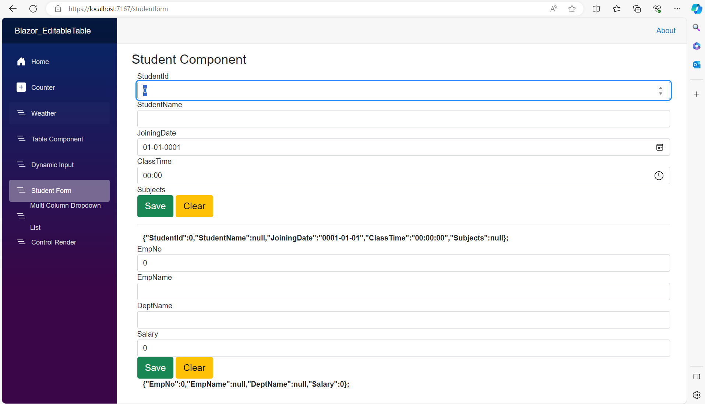Select Student Form nav item
Viewport: 705px width, 404px height.
[x=59, y=191]
